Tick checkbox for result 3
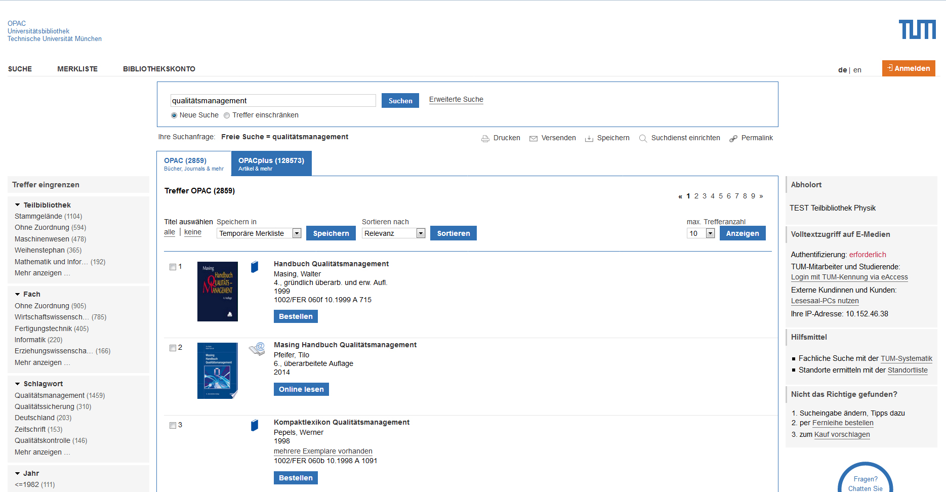The image size is (946, 492). 173,425
